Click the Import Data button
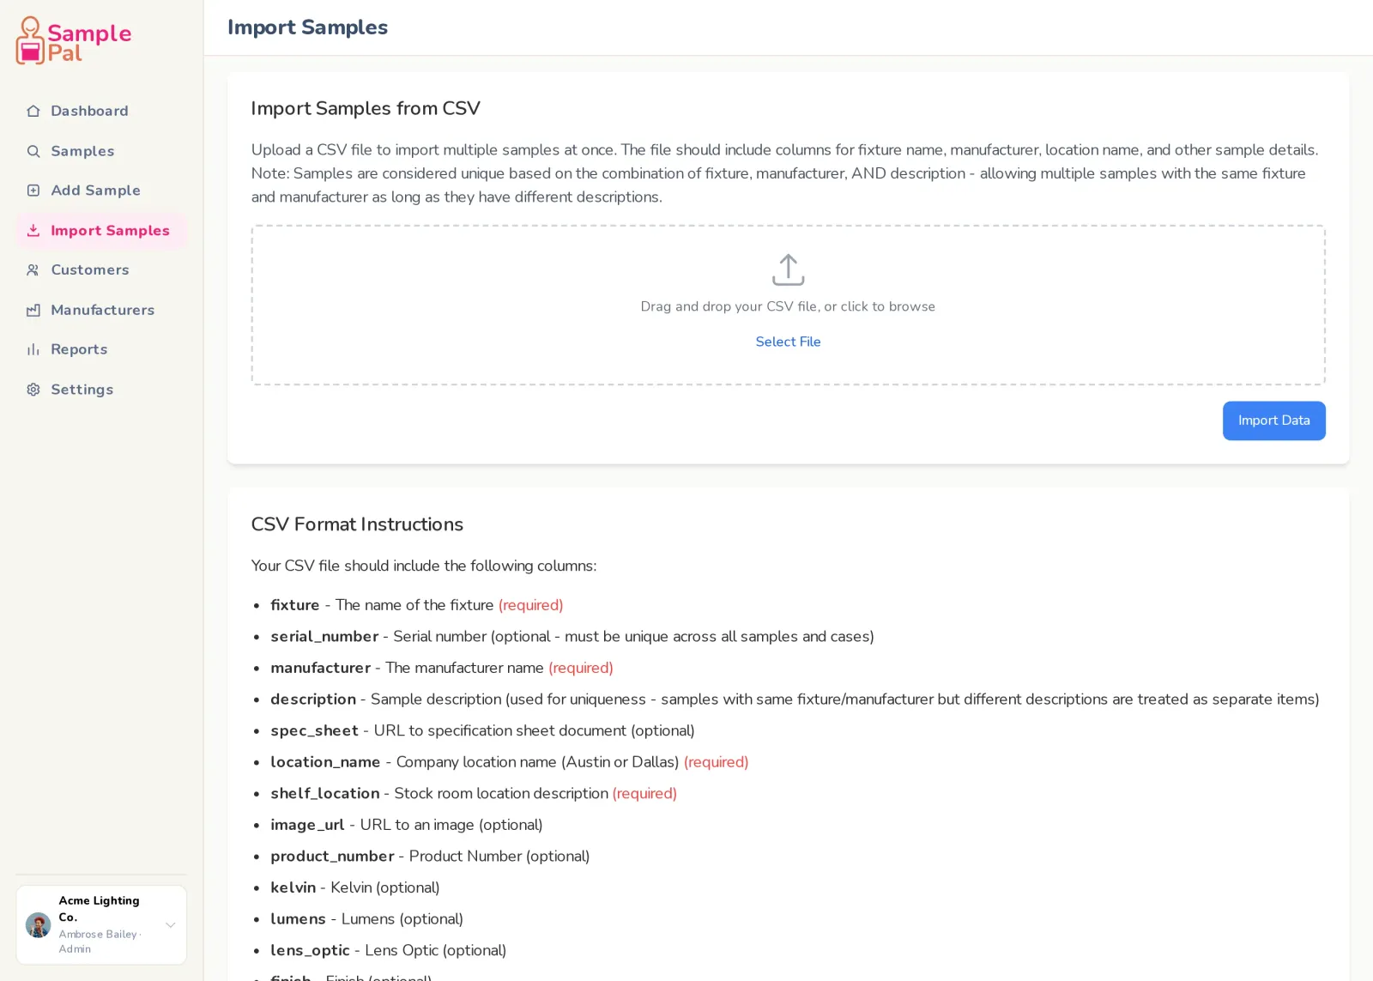1373x981 pixels. [1273, 421]
